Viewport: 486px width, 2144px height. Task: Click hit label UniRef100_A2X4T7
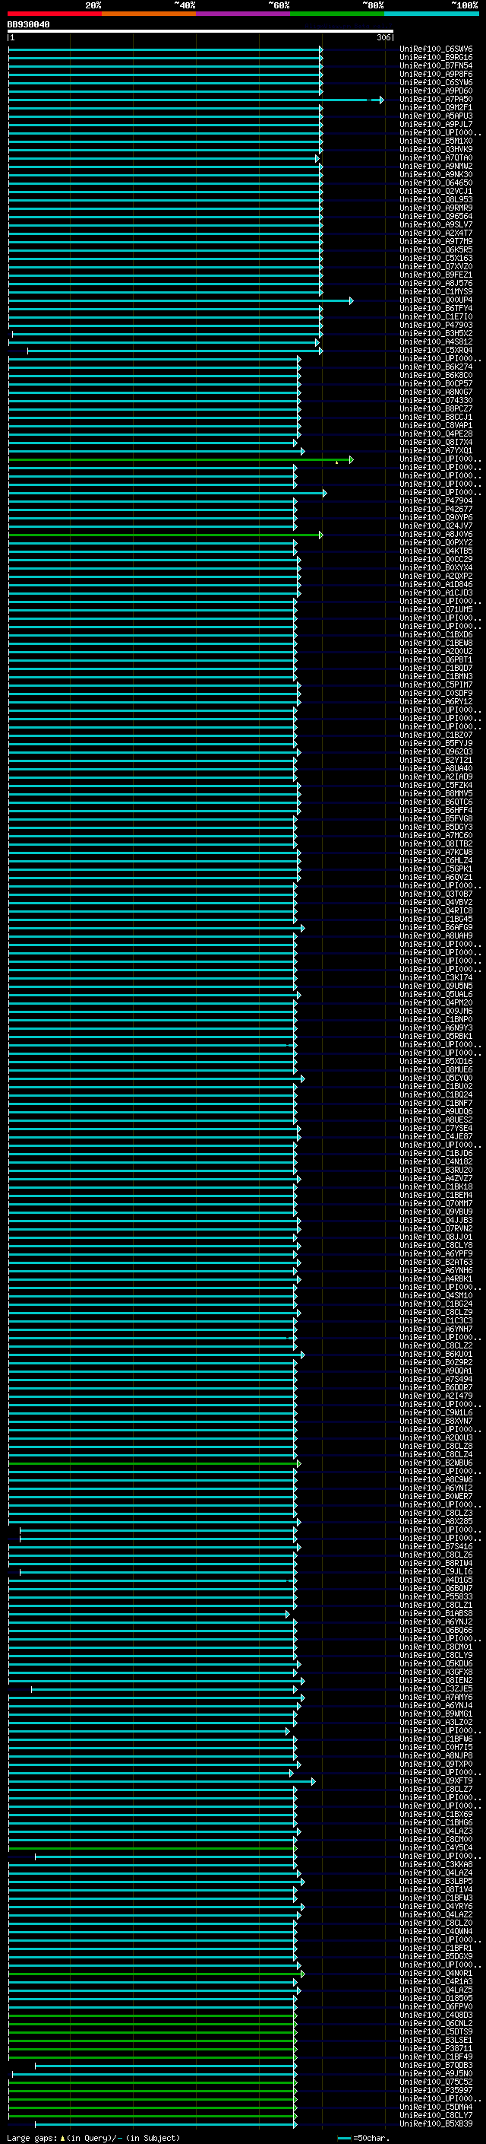[436, 233]
